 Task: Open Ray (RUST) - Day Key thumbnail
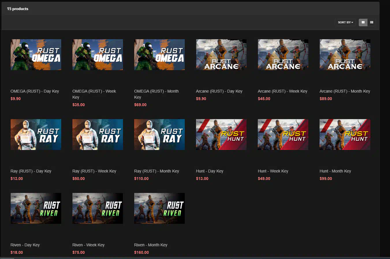(x=36, y=134)
